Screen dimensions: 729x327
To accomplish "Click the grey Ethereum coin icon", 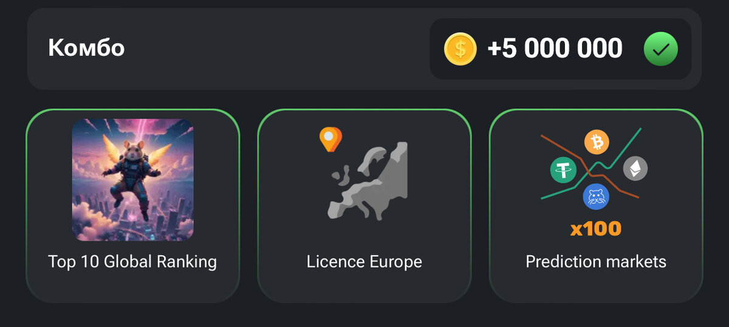I will [635, 168].
